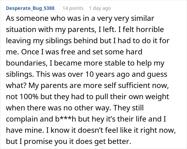Image resolution: width=187 pixels, height=149 pixels.
Task: Click the 14 points score label
Action: click(x=73, y=8)
